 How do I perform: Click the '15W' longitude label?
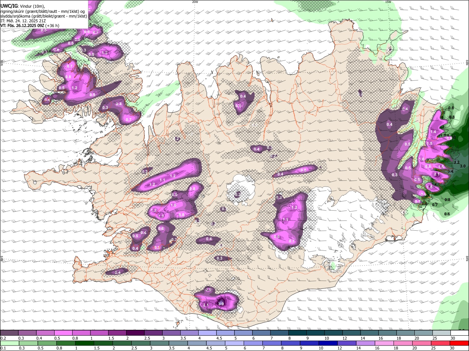[x=388, y=2]
